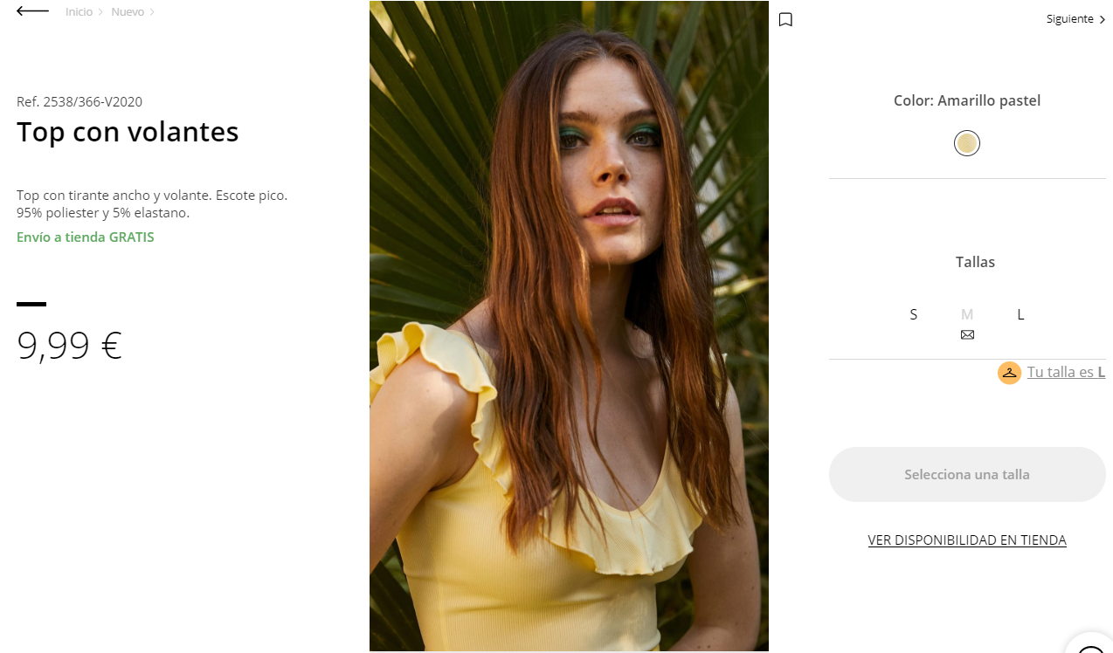
Task: Select size L
Action: pos(1020,314)
